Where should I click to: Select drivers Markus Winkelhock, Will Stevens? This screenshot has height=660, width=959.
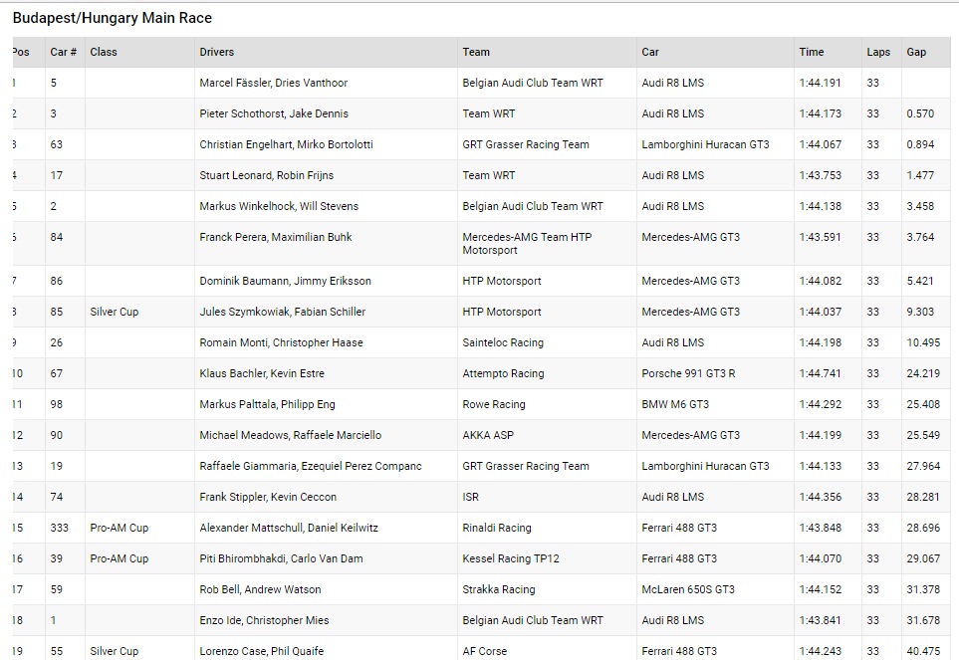(x=279, y=206)
